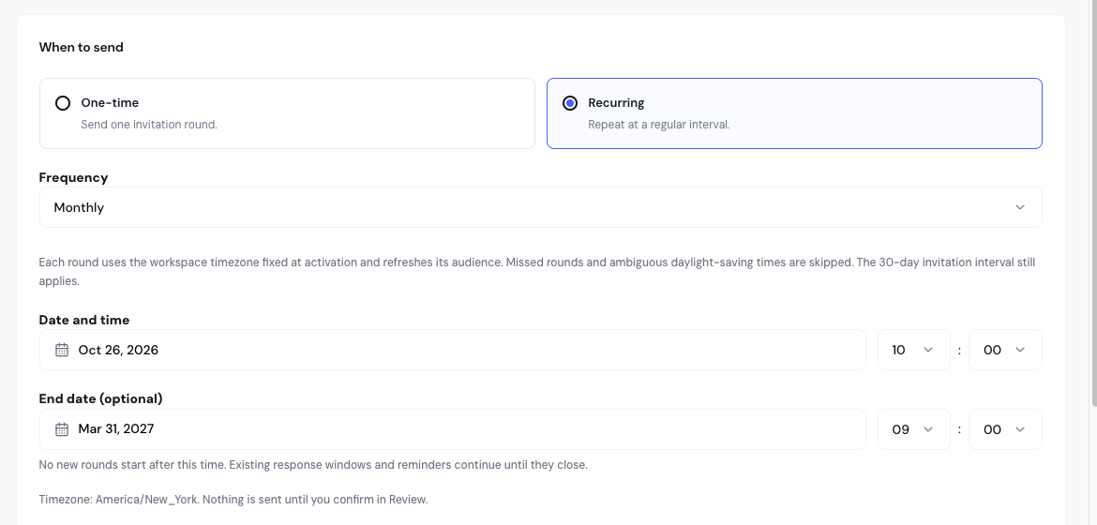The height and width of the screenshot is (525, 1097).
Task: Open the end minute dropdown for End date
Action: tap(1005, 429)
